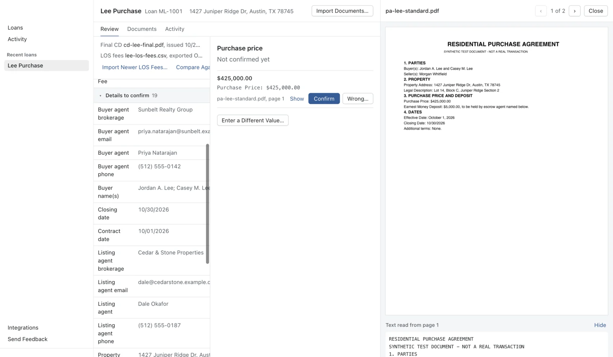Hide the text read from page 1
The image size is (613, 357).
pos(600,325)
